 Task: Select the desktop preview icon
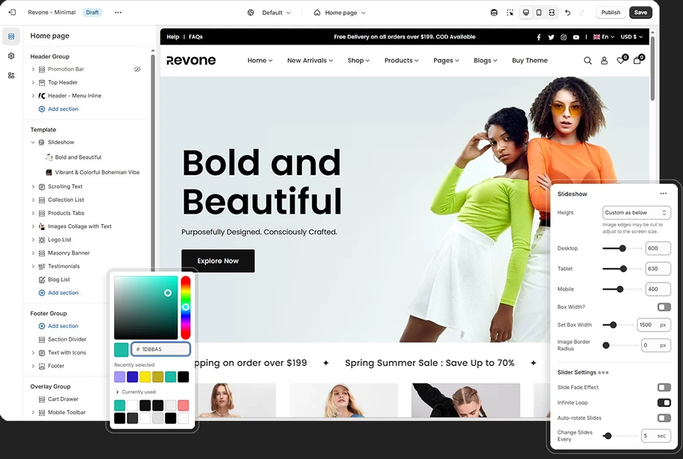[526, 12]
